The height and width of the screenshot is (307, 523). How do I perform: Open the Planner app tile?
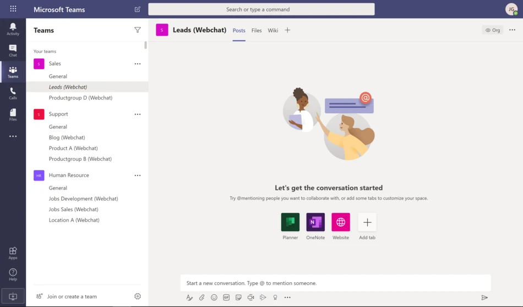coord(290,222)
